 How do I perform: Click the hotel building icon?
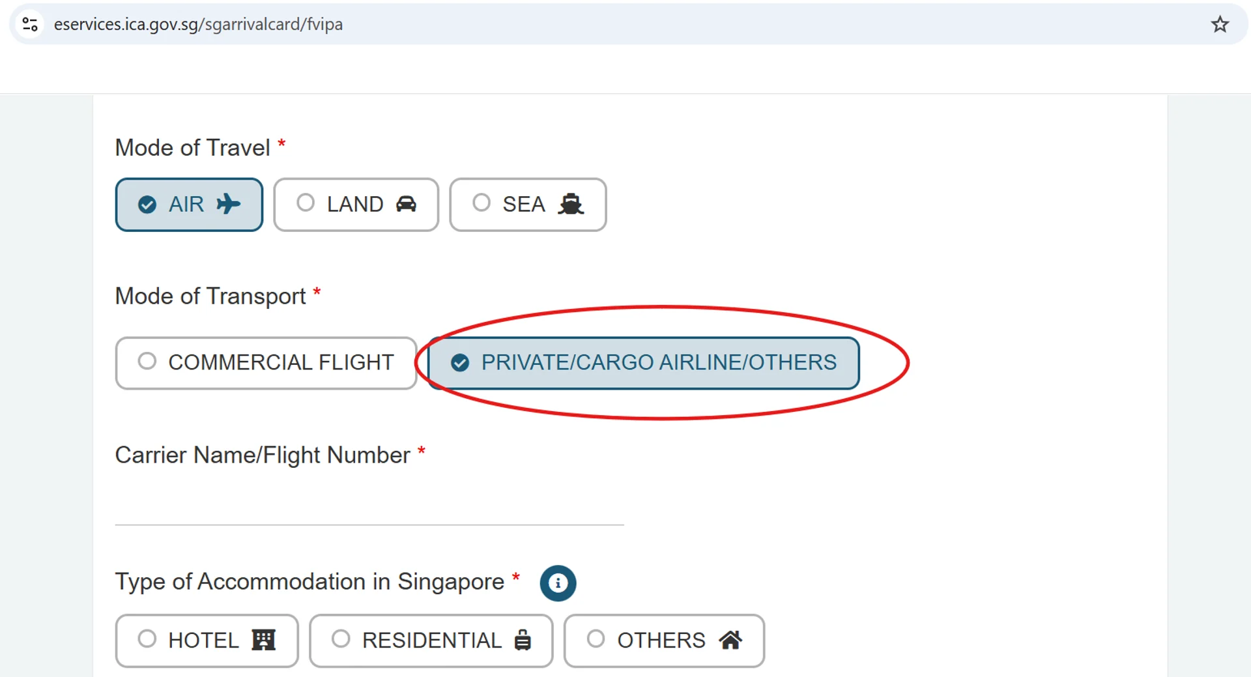pos(264,640)
